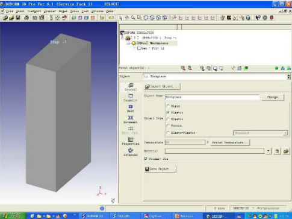The height and width of the screenshot is (219, 292).
Task: Click the printer toolbar icon
Action: (x=26, y=18)
